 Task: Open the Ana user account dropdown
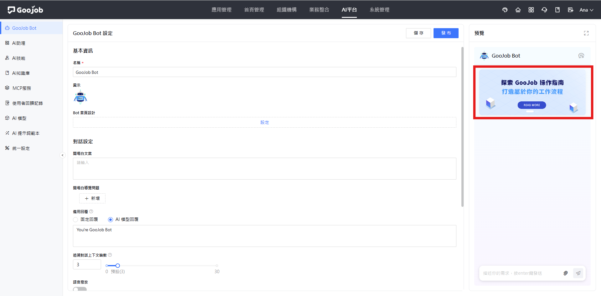click(586, 10)
